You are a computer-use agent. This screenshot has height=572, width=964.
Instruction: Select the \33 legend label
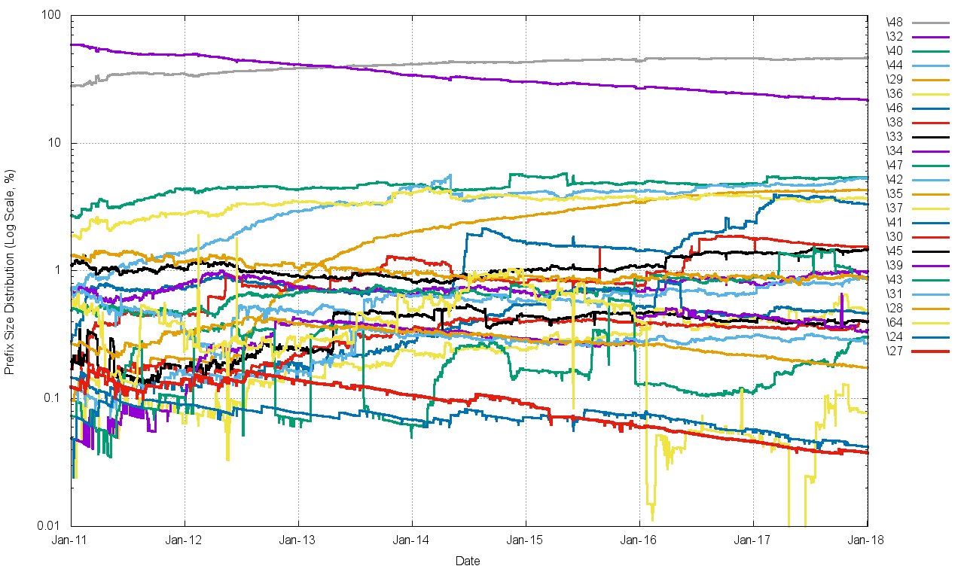895,136
